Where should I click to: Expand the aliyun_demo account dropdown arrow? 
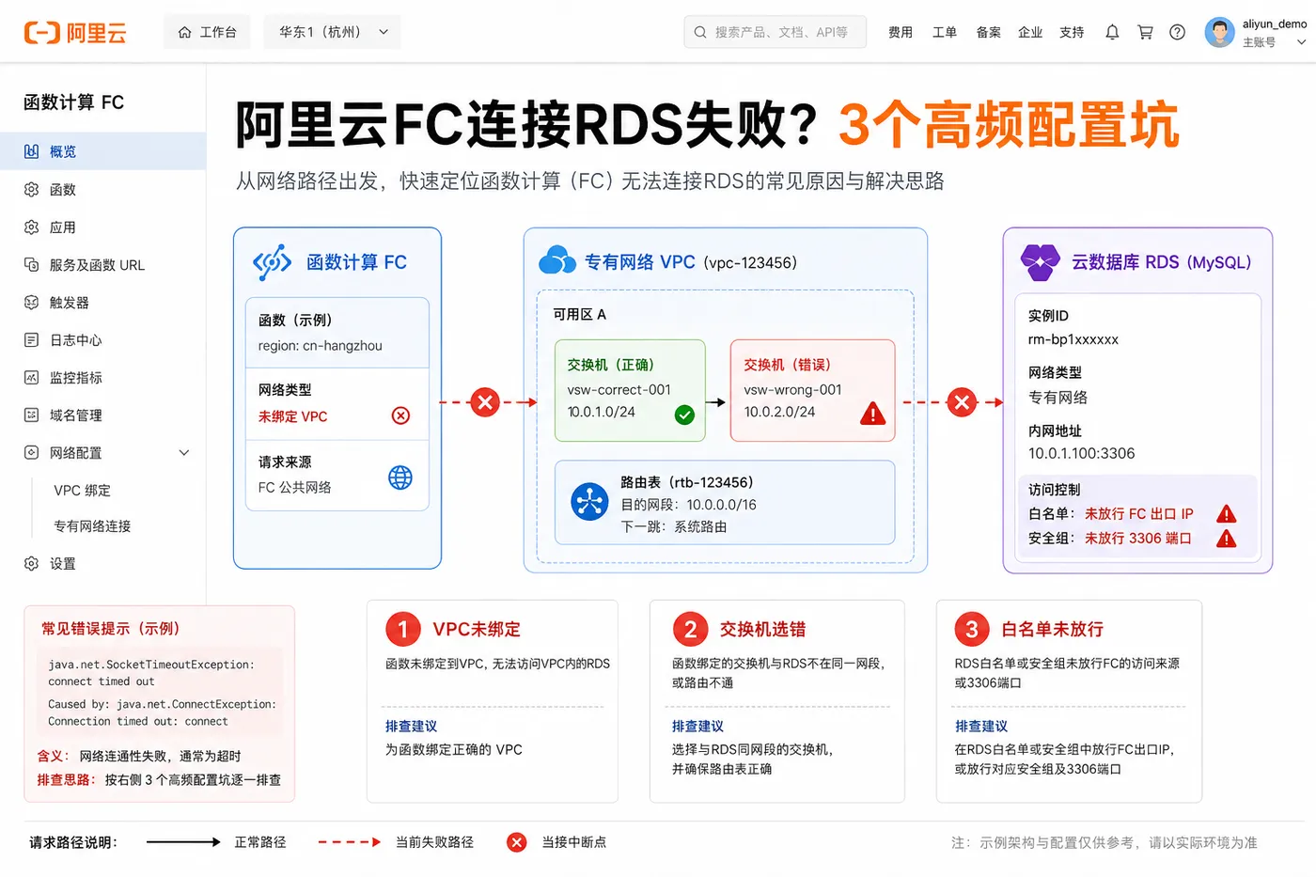pos(1301,42)
